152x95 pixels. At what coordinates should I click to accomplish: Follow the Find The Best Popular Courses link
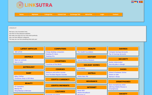(x=56, y=75)
